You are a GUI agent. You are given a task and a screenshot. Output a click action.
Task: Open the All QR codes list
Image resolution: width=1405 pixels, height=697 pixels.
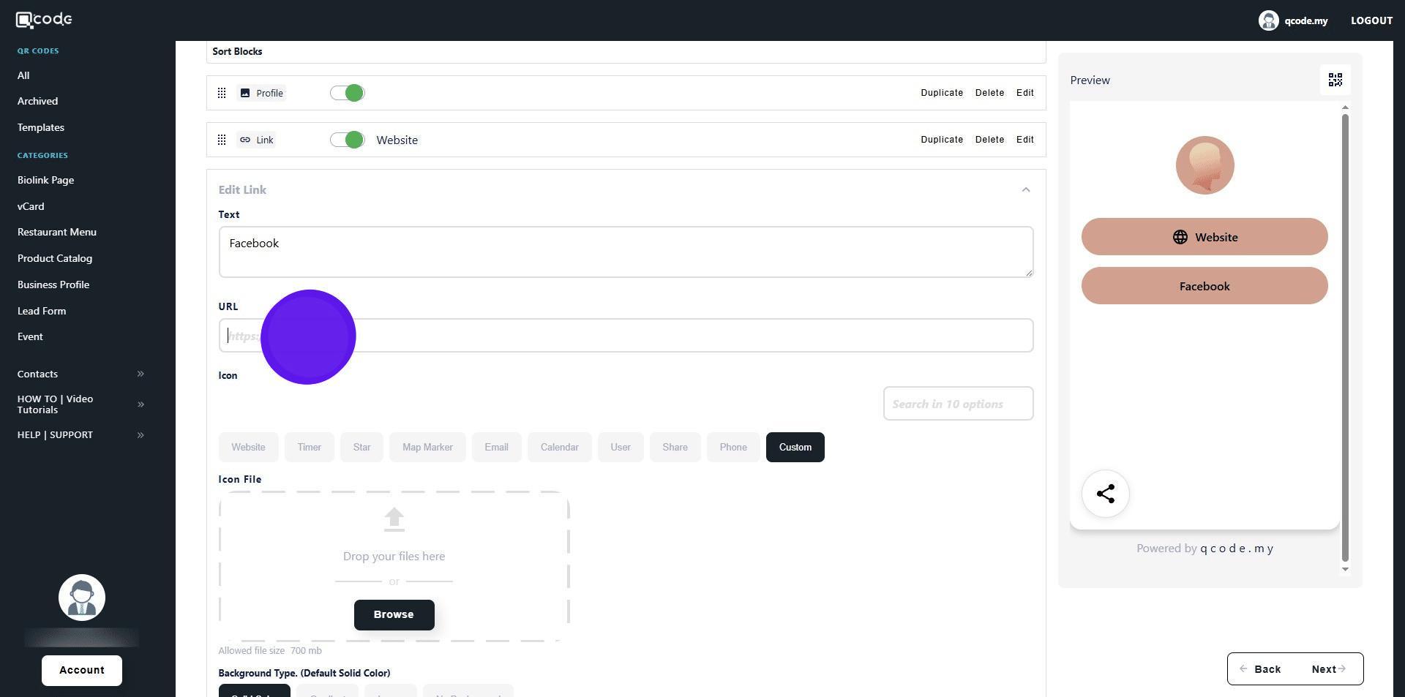coord(23,75)
